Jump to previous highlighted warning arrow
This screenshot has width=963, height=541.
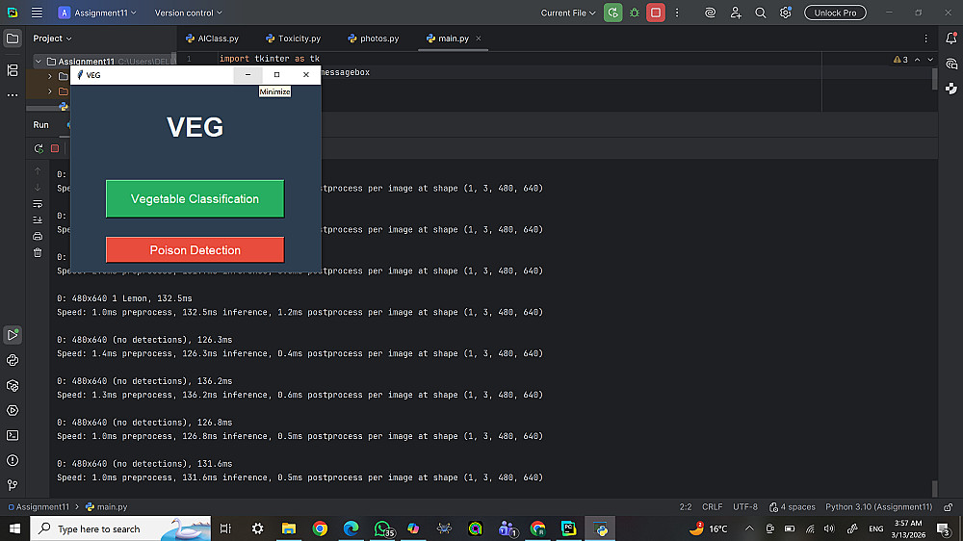pyautogui.click(x=917, y=60)
